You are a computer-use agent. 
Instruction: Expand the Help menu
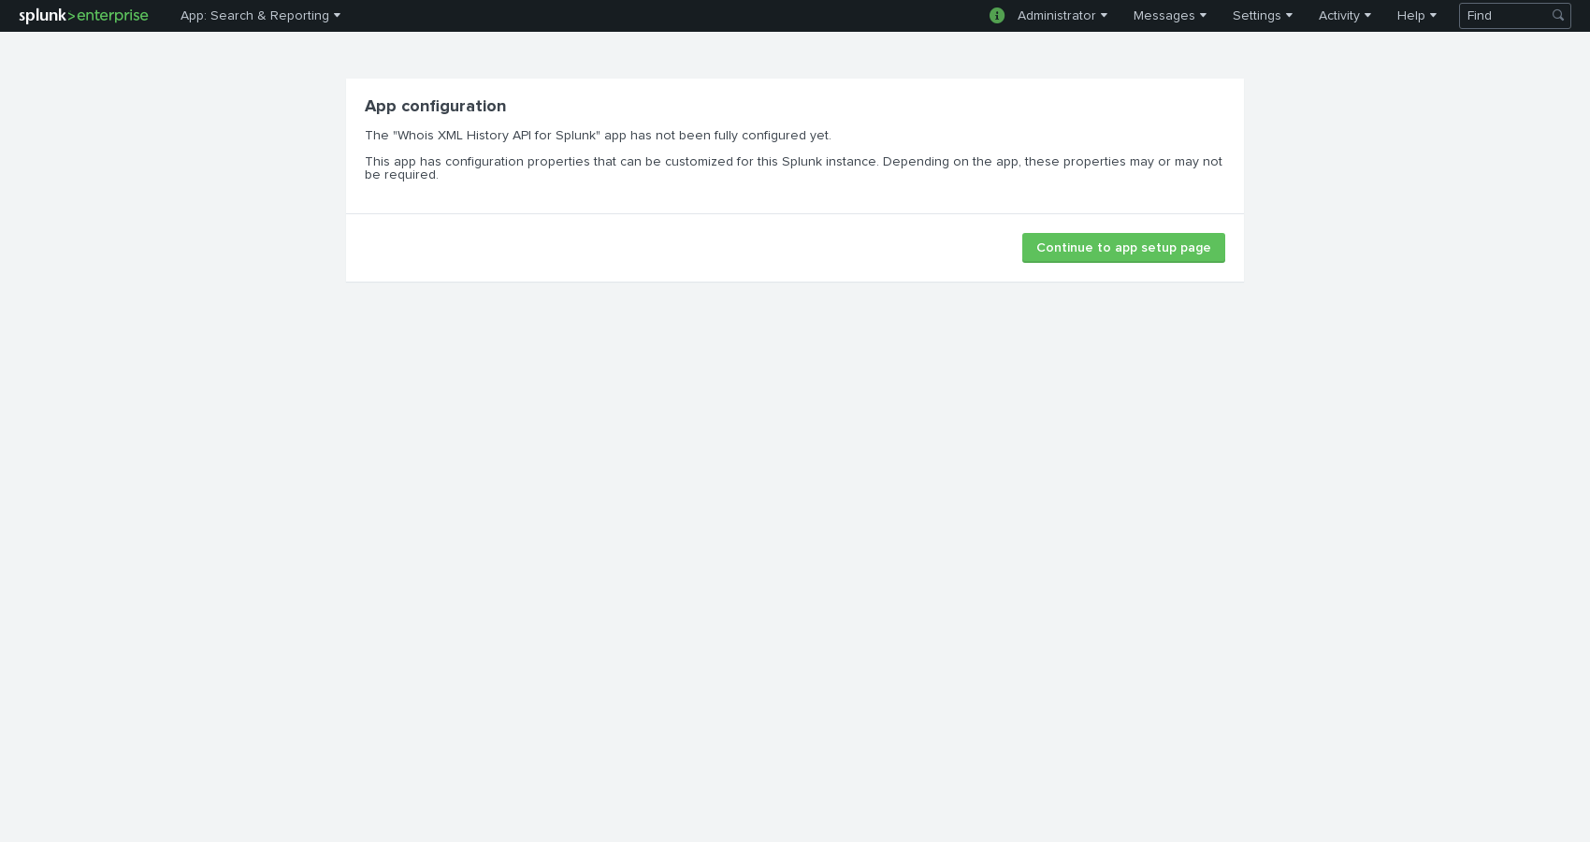1417,16
